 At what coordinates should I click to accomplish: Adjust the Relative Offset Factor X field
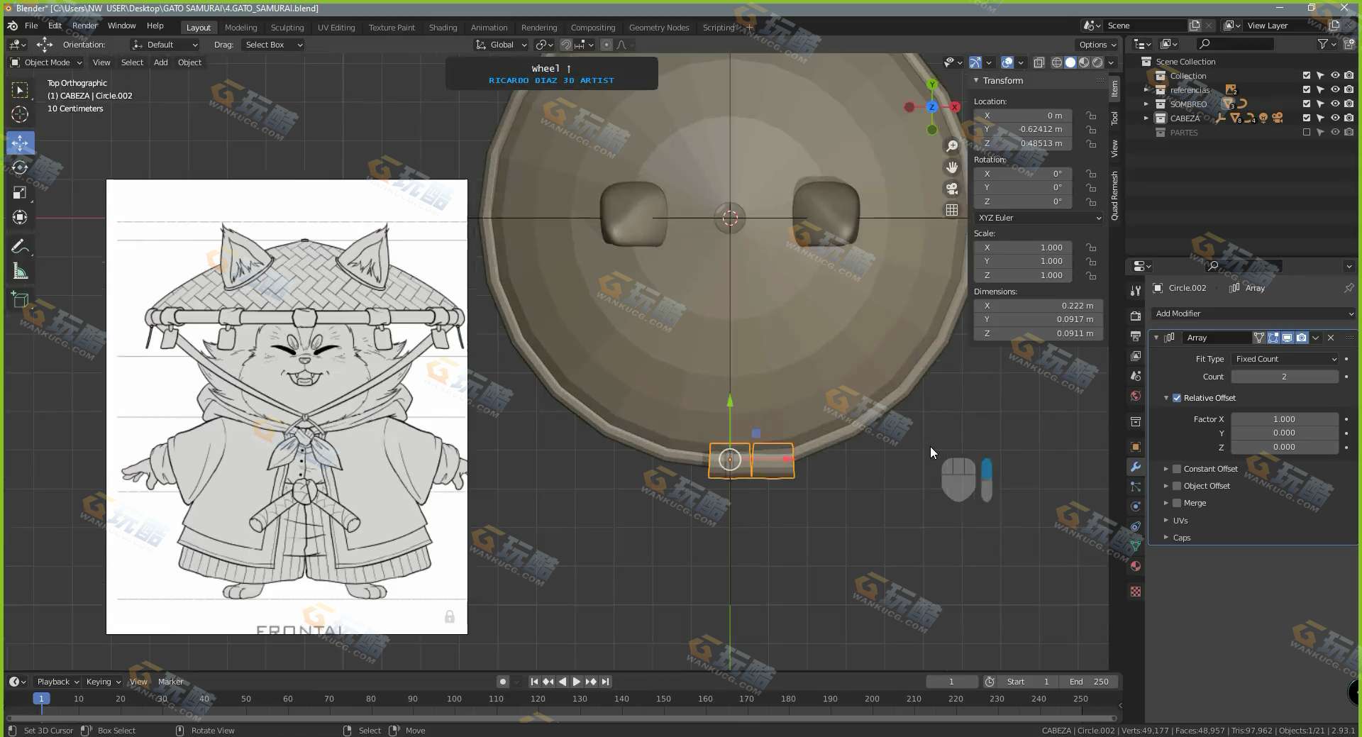point(1285,419)
